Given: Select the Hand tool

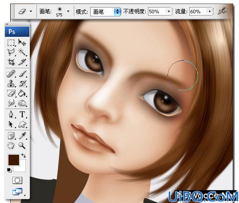Looking at the screenshot, I should (x=11, y=145).
